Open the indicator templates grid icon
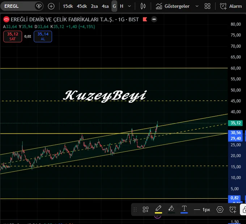 click(207, 6)
